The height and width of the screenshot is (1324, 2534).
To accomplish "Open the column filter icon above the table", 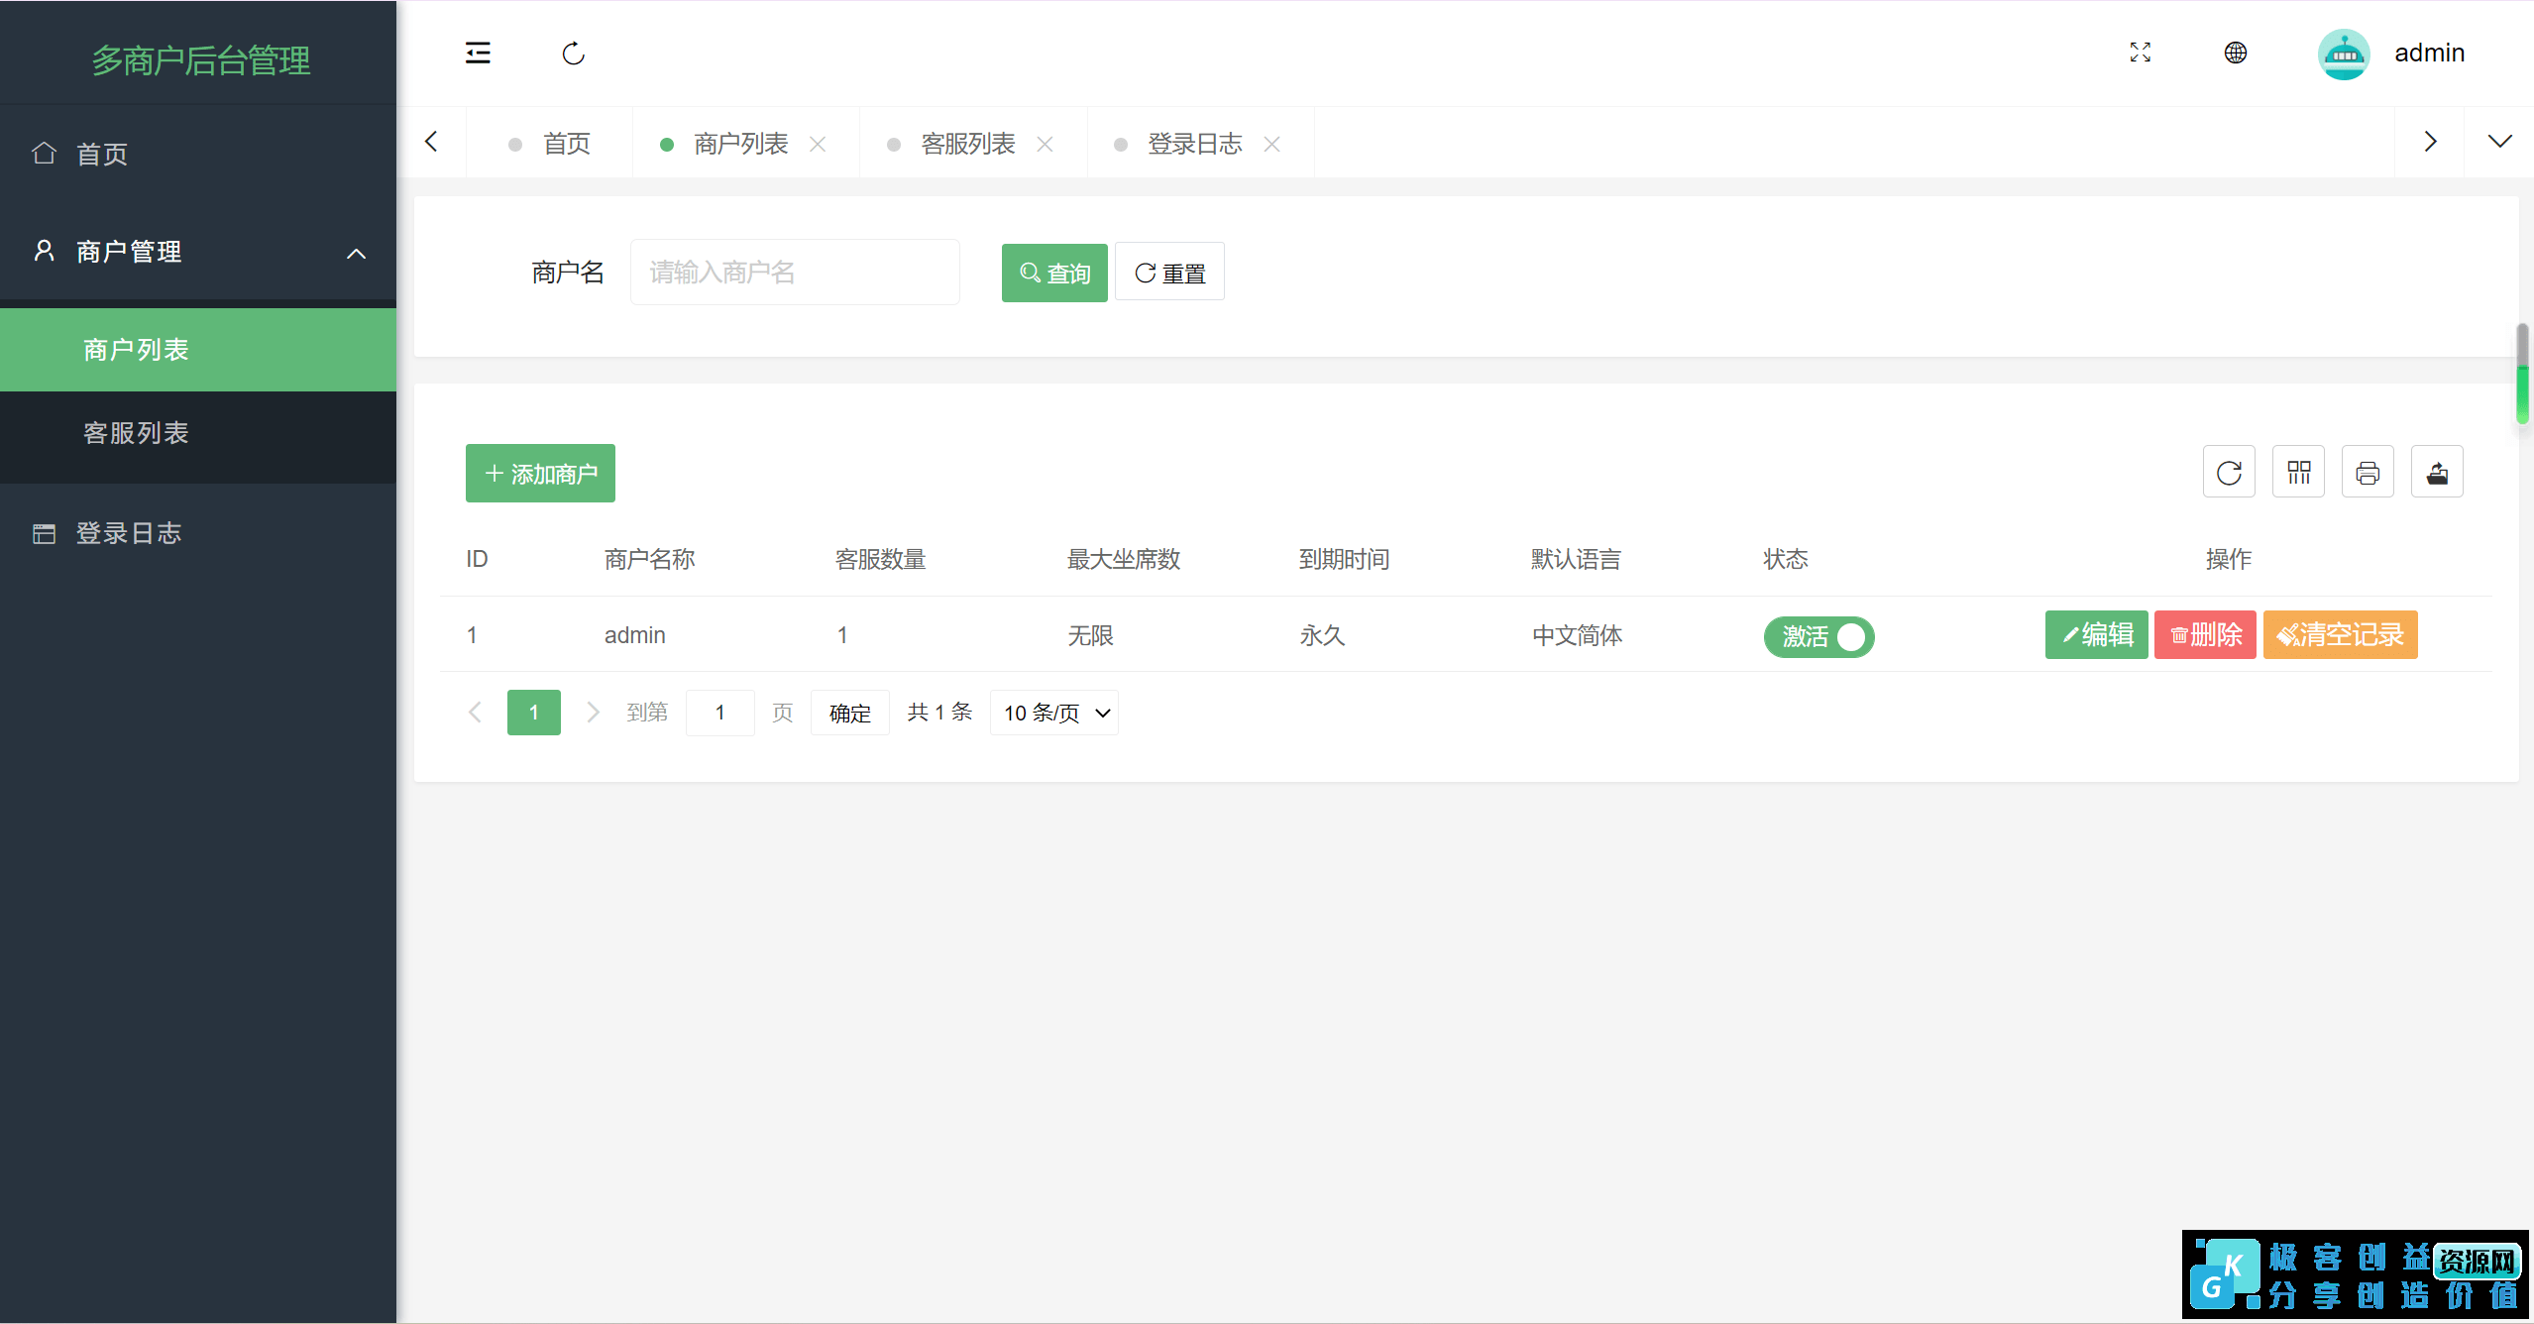I will coord(2298,472).
